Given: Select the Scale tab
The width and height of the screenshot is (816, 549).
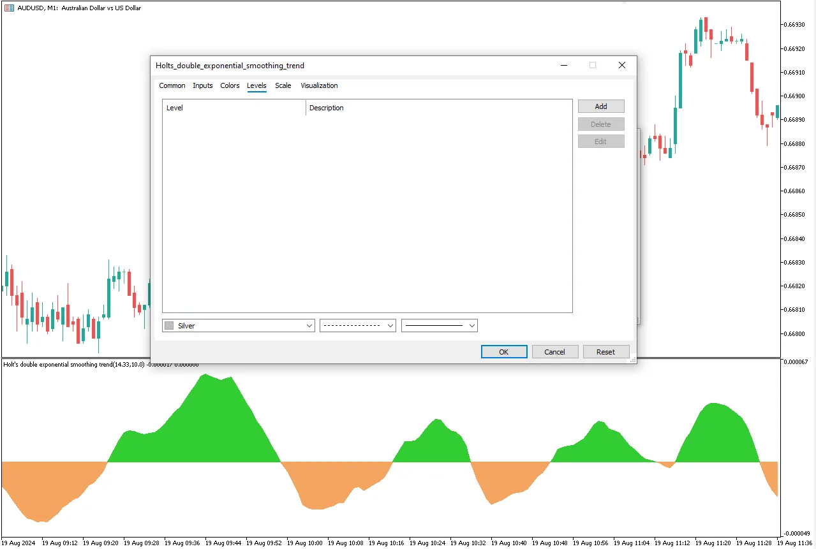Looking at the screenshot, I should click(283, 85).
